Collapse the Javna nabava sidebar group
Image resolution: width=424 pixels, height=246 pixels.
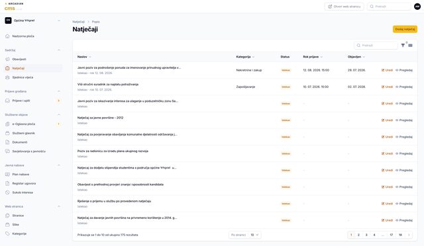(59, 165)
